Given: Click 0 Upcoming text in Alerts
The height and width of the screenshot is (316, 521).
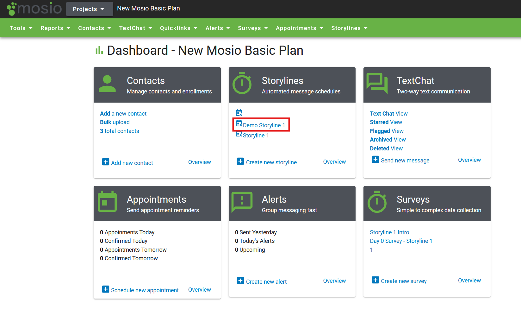Looking at the screenshot, I should tap(250, 250).
